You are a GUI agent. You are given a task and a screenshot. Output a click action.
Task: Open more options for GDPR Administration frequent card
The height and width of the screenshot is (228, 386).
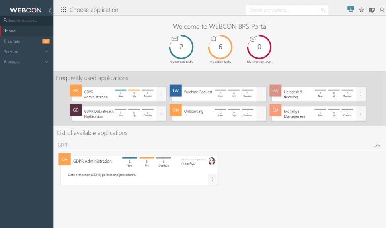(161, 94)
